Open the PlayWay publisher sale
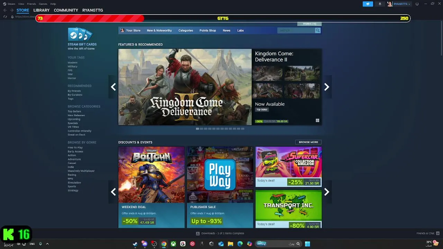 pos(220,187)
